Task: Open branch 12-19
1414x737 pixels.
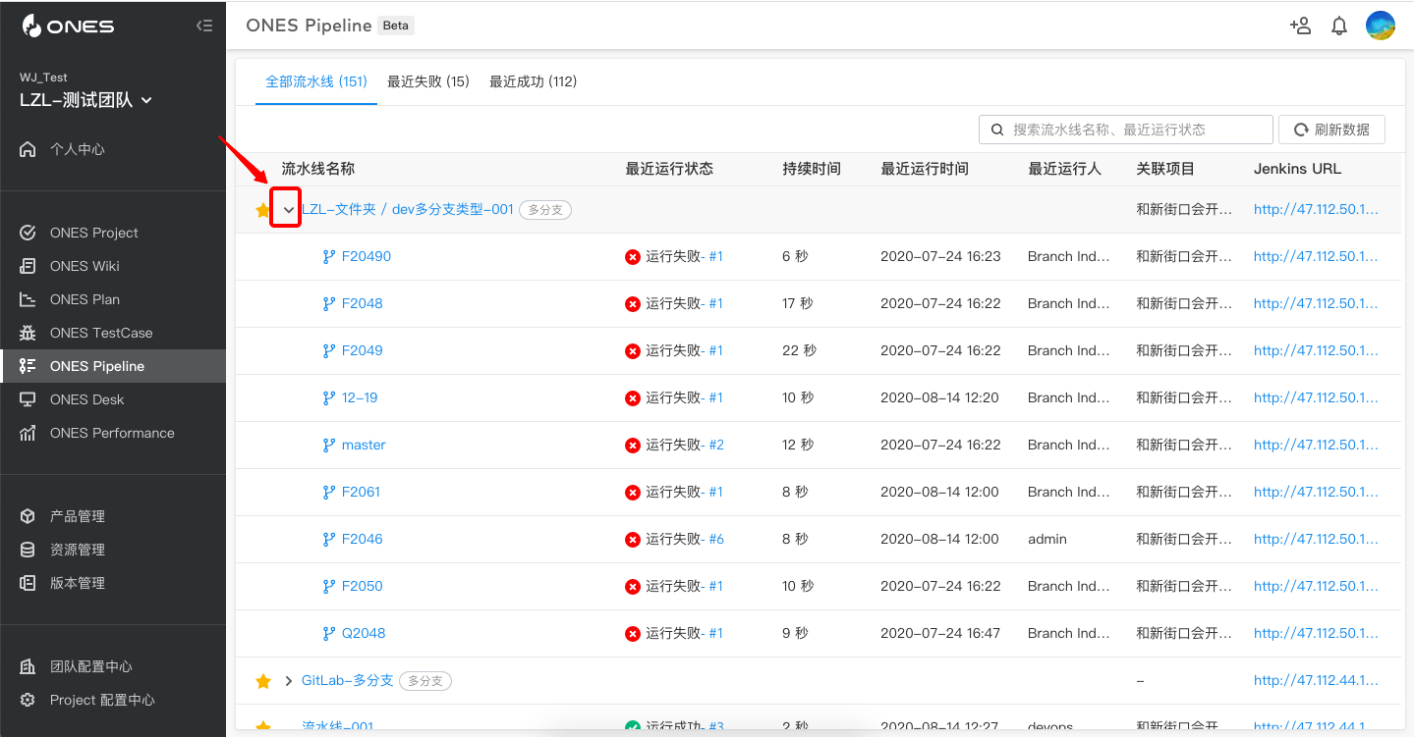Action: tap(360, 397)
